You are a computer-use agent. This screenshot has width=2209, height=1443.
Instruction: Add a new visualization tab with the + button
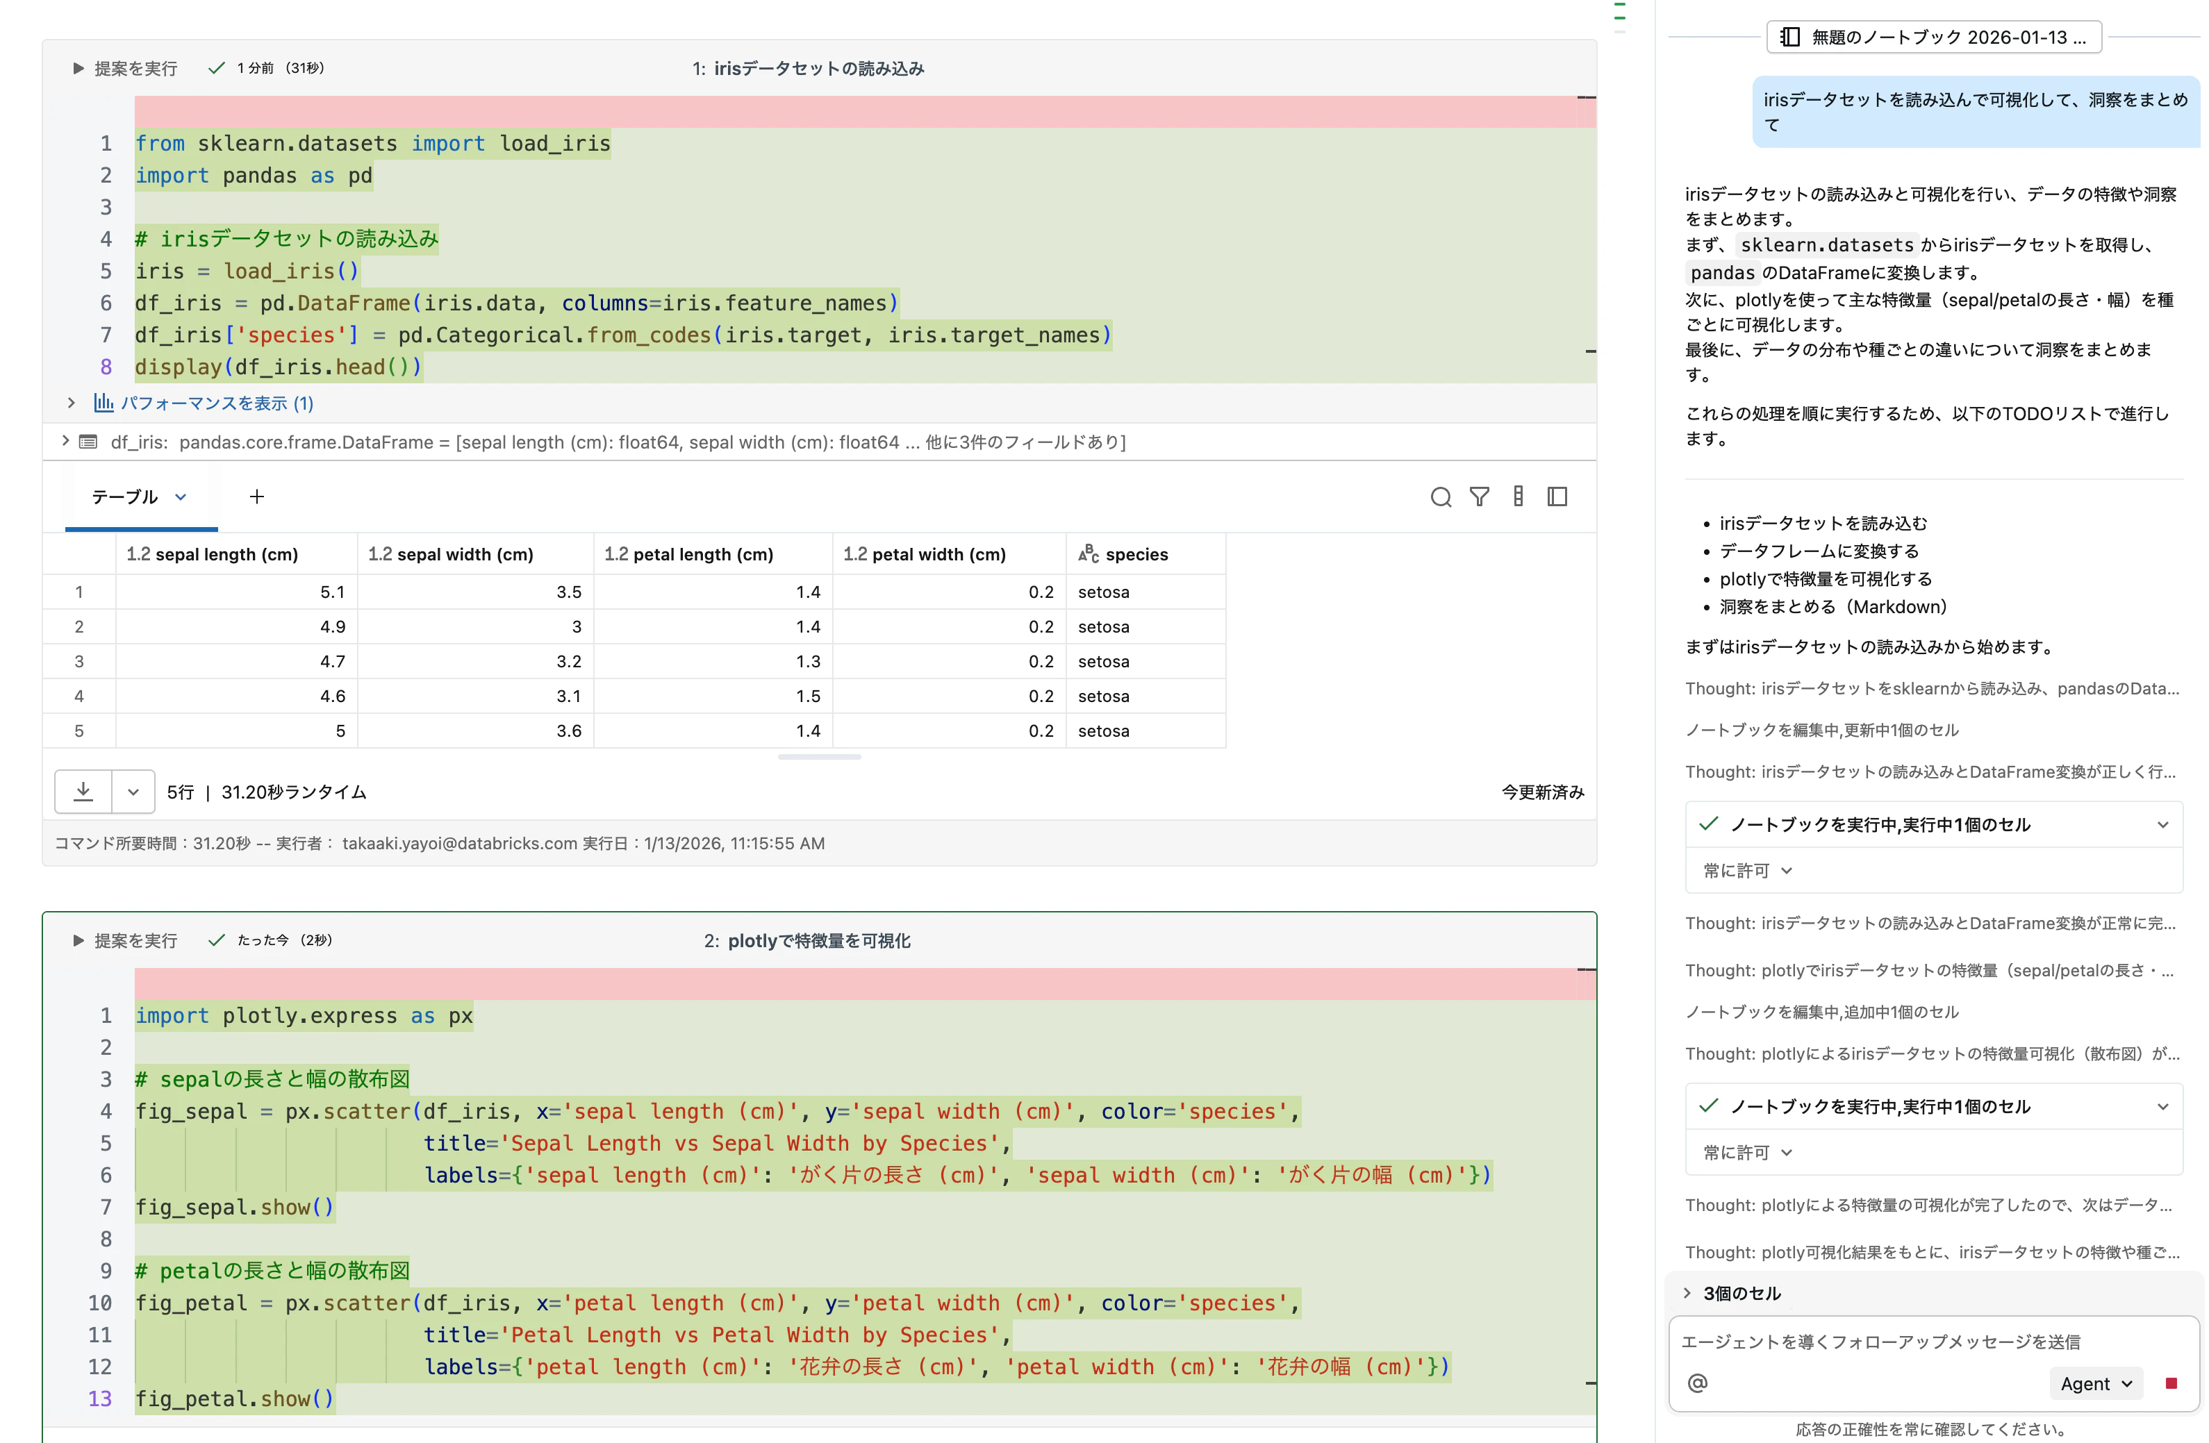(x=256, y=497)
